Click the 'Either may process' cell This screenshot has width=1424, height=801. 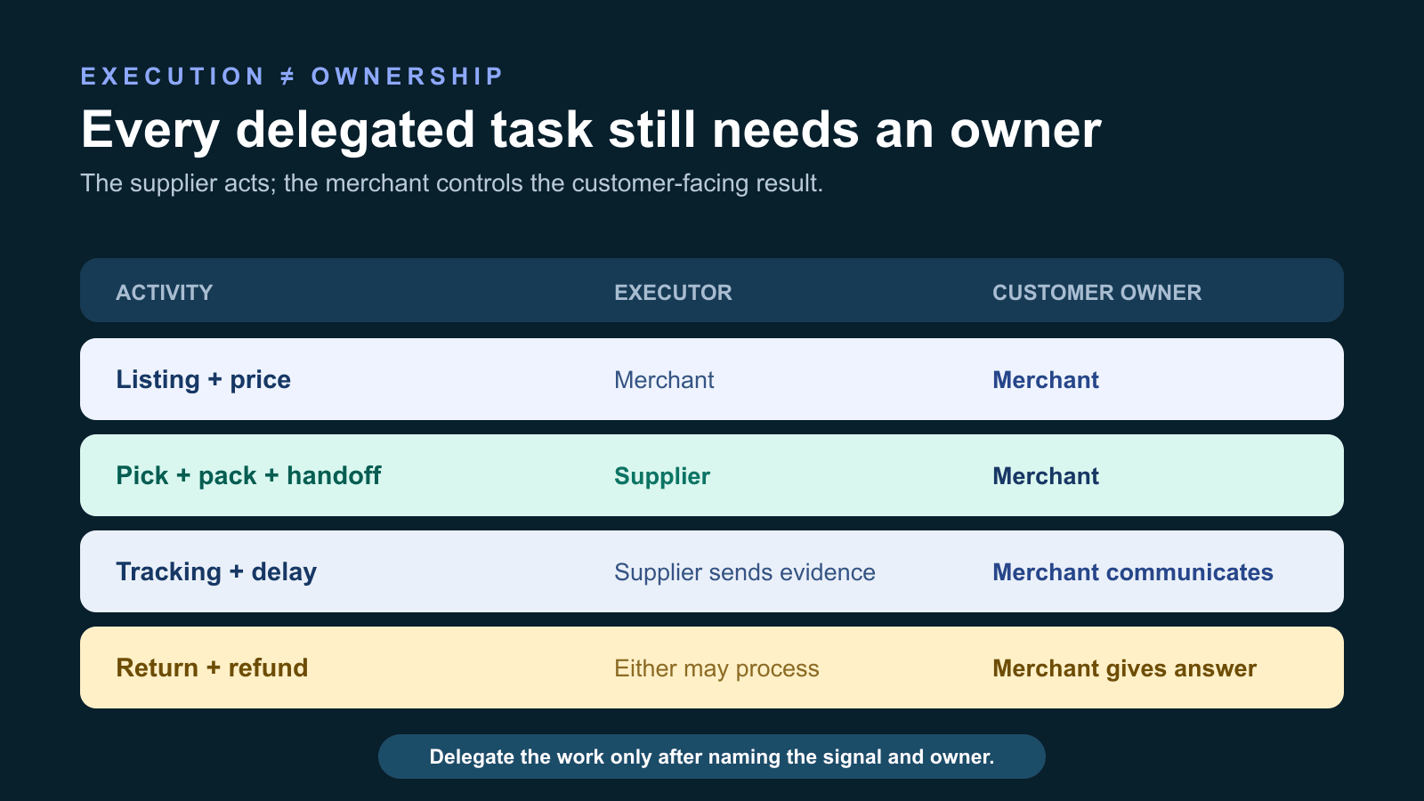point(716,668)
